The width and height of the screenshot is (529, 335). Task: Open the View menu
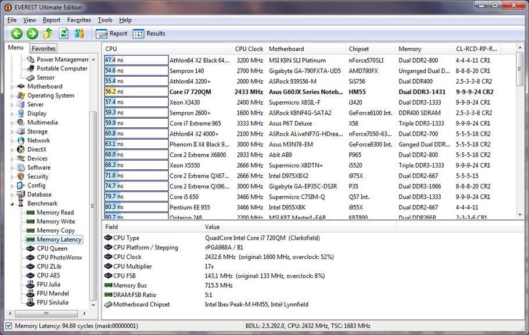click(x=30, y=20)
